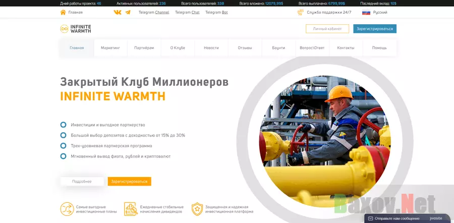Click the Подробнее button
This screenshot has width=454, height=223.
(82, 181)
